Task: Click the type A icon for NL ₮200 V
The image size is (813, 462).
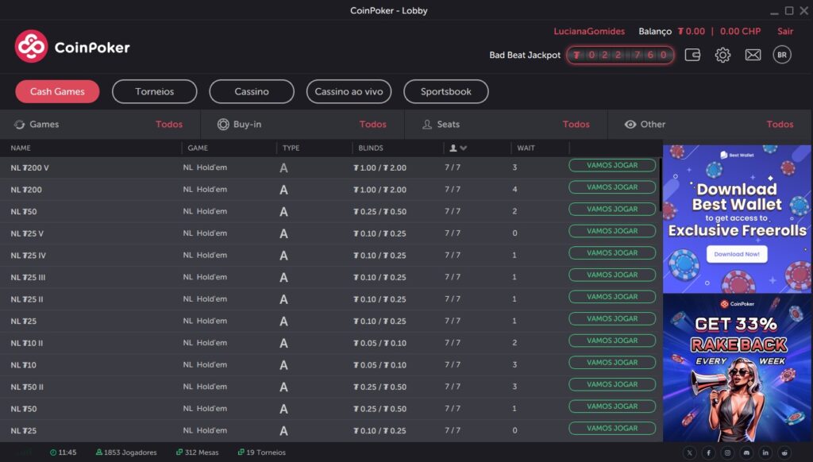Action: click(283, 168)
